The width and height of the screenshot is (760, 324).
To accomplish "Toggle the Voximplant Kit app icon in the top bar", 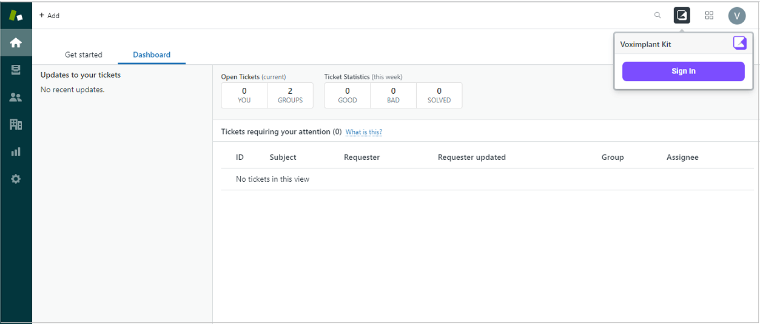I will [x=682, y=15].
